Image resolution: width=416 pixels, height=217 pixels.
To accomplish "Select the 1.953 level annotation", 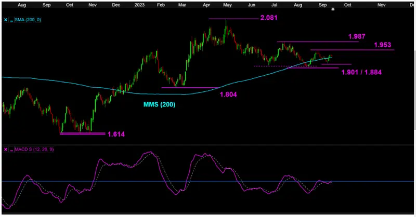I will [x=382, y=46].
